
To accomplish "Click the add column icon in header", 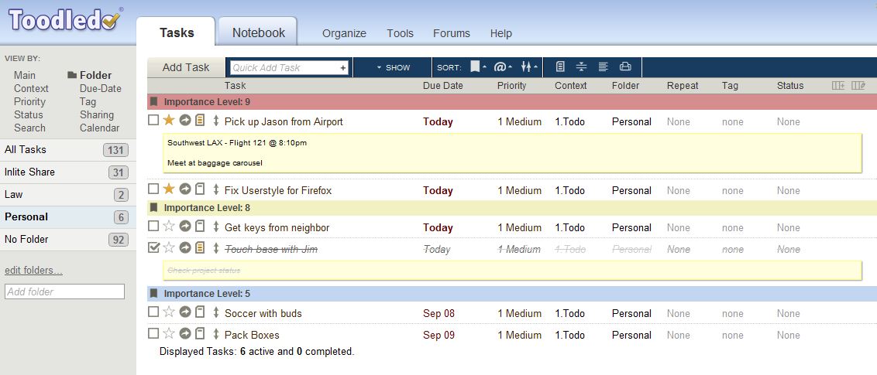I will (838, 86).
